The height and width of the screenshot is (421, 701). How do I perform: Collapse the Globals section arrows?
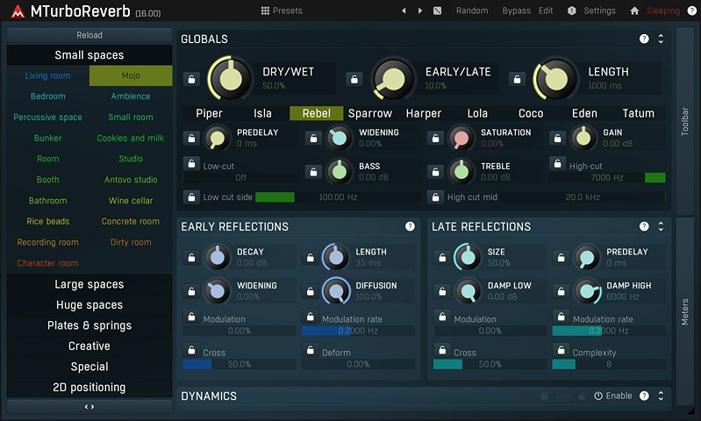pyautogui.click(x=661, y=39)
